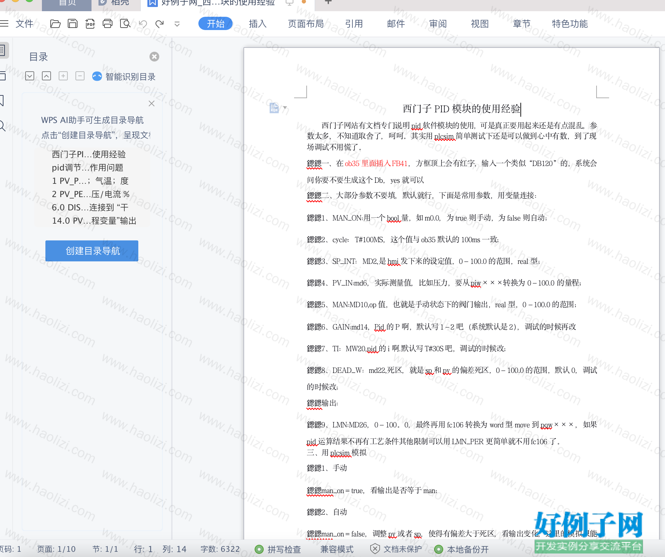Go to the 引用 tab
665x557 pixels.
[x=354, y=24]
